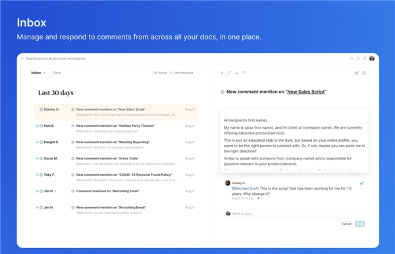Screen dimensions: 395x254
Task: Open the hamburger menu beside the search bar
Action: pos(22,58)
